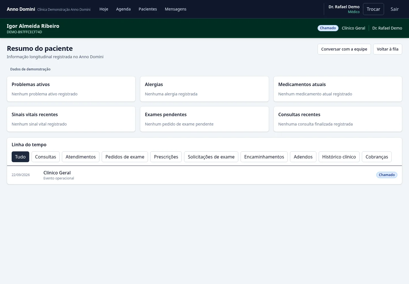Viewport: 409px width, 284px height.
Task: Click the Sinais vitais recentes card
Action: pos(71,119)
